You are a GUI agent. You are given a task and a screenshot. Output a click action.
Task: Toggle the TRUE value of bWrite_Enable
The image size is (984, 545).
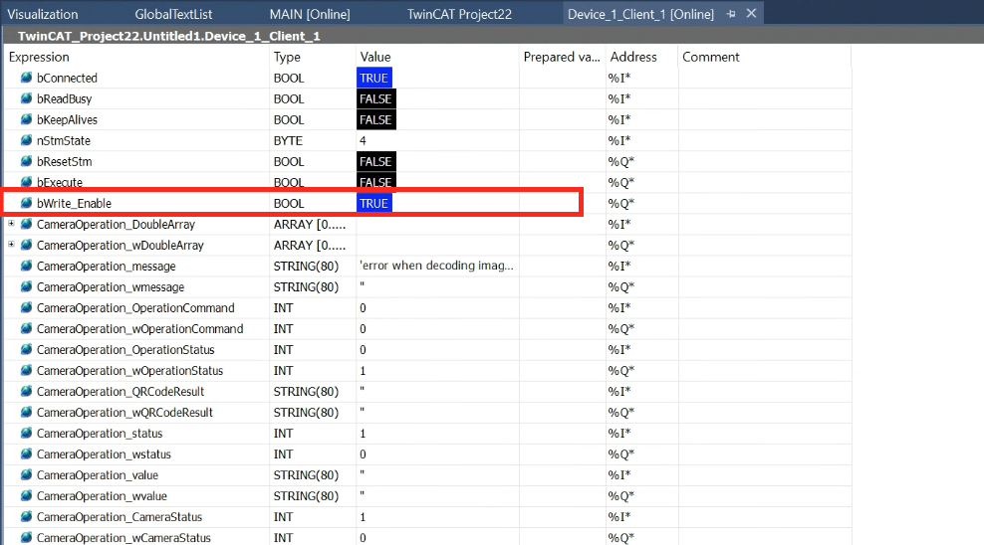(374, 203)
